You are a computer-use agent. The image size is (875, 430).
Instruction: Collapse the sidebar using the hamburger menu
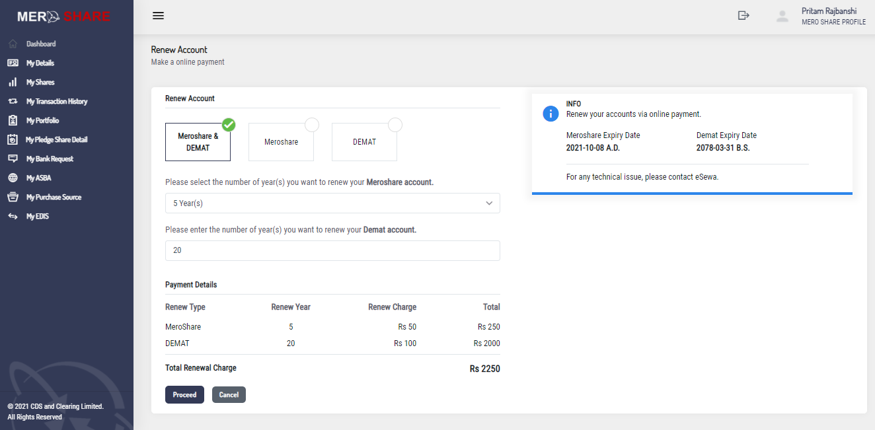click(158, 15)
